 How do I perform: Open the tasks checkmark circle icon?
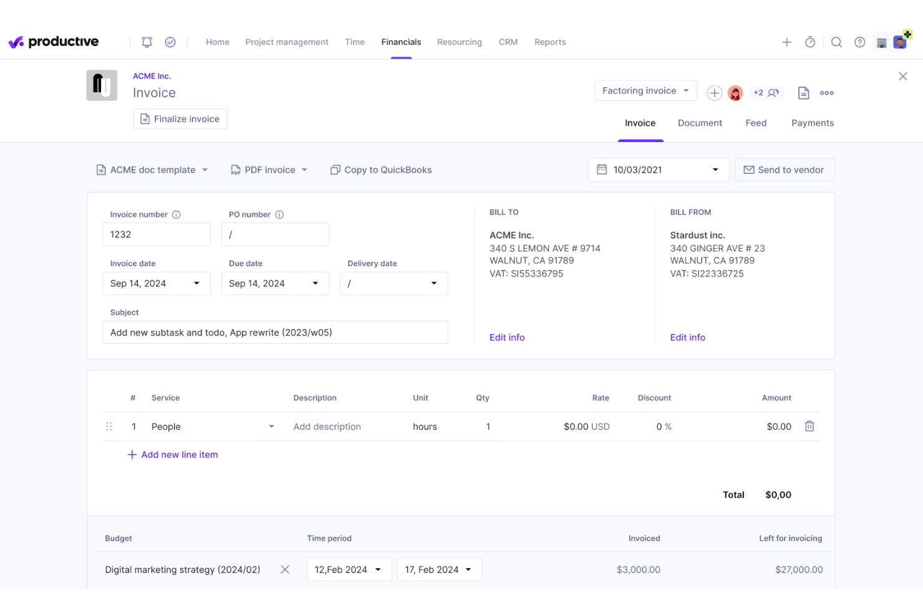pos(170,42)
